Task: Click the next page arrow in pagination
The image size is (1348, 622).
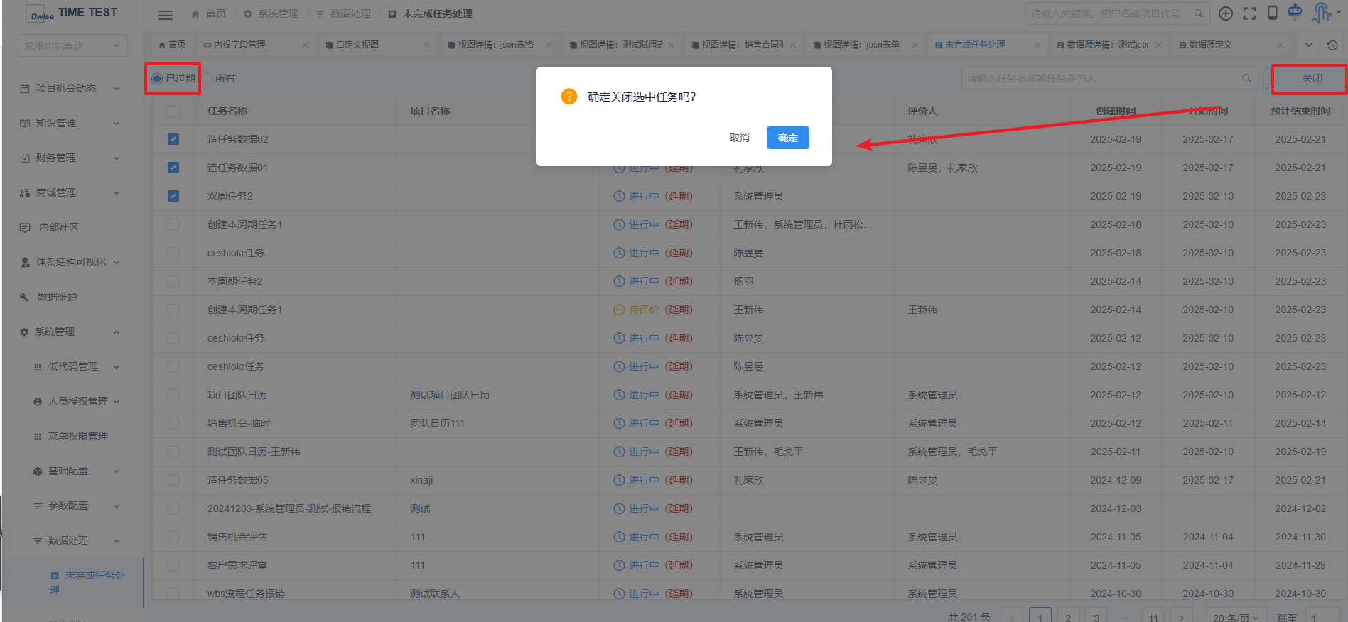Action: coord(1181,617)
